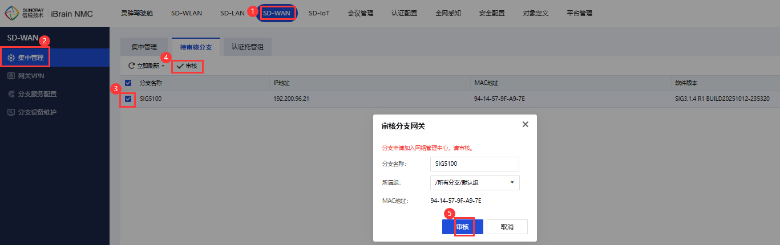Expand the 立即刷新 dropdown arrow
The width and height of the screenshot is (780, 245).
coord(163,67)
